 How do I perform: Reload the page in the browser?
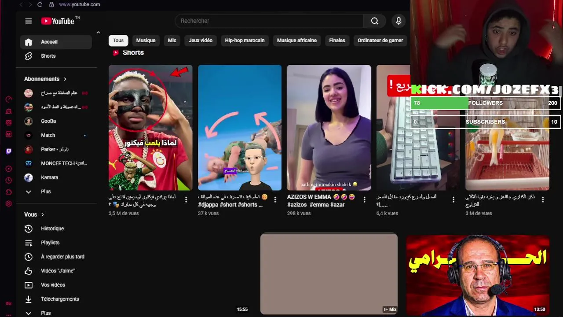pyautogui.click(x=40, y=4)
